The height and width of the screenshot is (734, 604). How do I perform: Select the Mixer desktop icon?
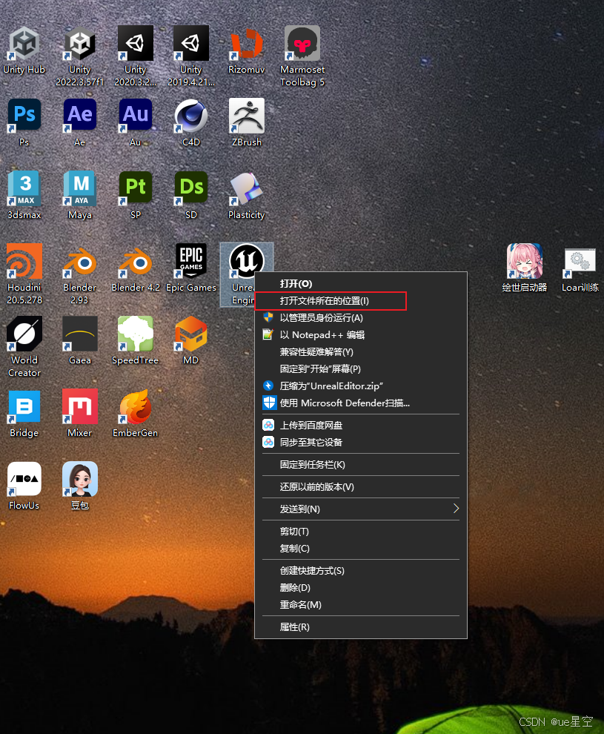point(80,414)
